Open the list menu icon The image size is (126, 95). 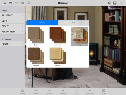[x=5, y=3]
